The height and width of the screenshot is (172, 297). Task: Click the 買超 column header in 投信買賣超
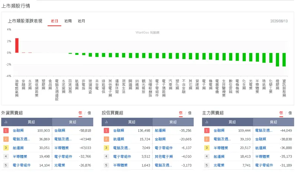coord(132,122)
